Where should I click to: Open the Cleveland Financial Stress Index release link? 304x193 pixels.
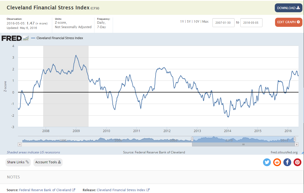(121, 190)
